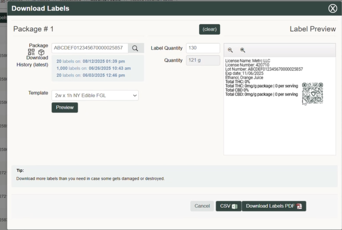The image size is (342, 230).
Task: Focus the Label Quantity field
Action: click(203, 48)
